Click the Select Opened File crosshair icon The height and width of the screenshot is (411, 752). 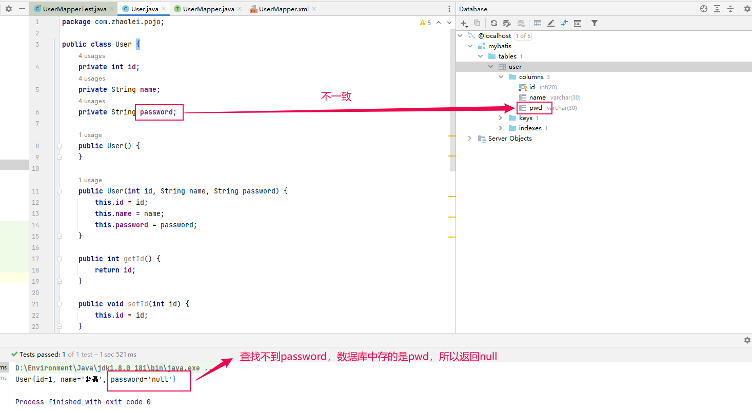coord(704,9)
